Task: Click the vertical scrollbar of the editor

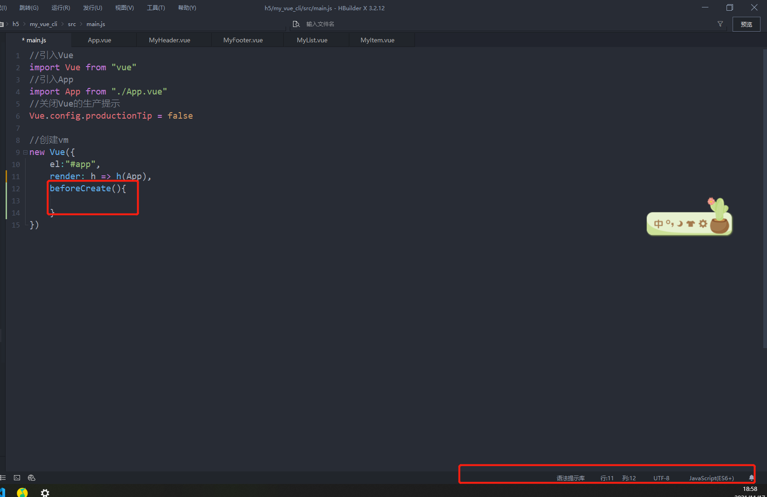Action: (x=764, y=195)
